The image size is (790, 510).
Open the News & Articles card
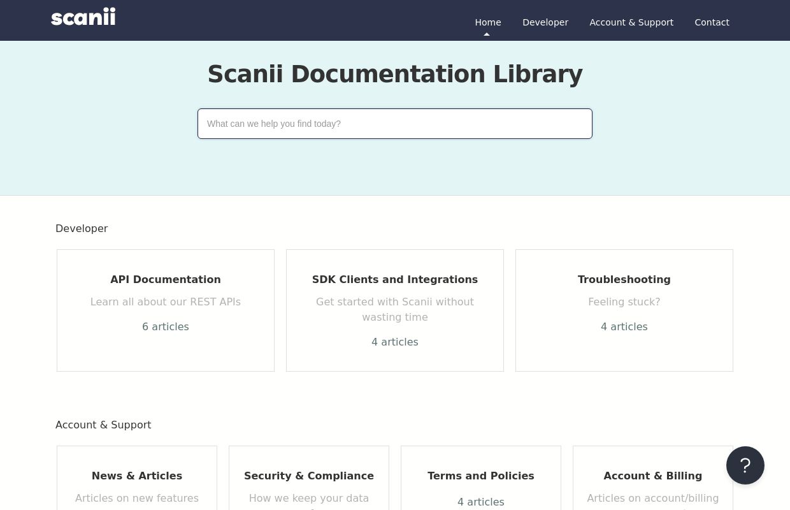(x=137, y=478)
